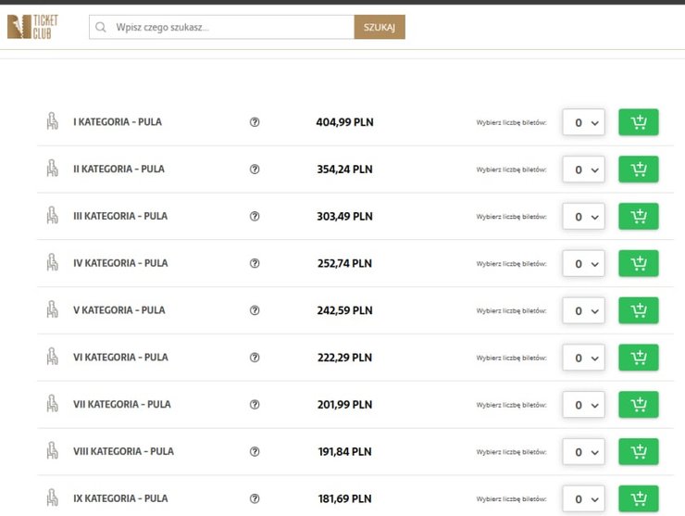The width and height of the screenshot is (685, 516).
Task: Click the Ticket Club logo
Action: (x=32, y=27)
